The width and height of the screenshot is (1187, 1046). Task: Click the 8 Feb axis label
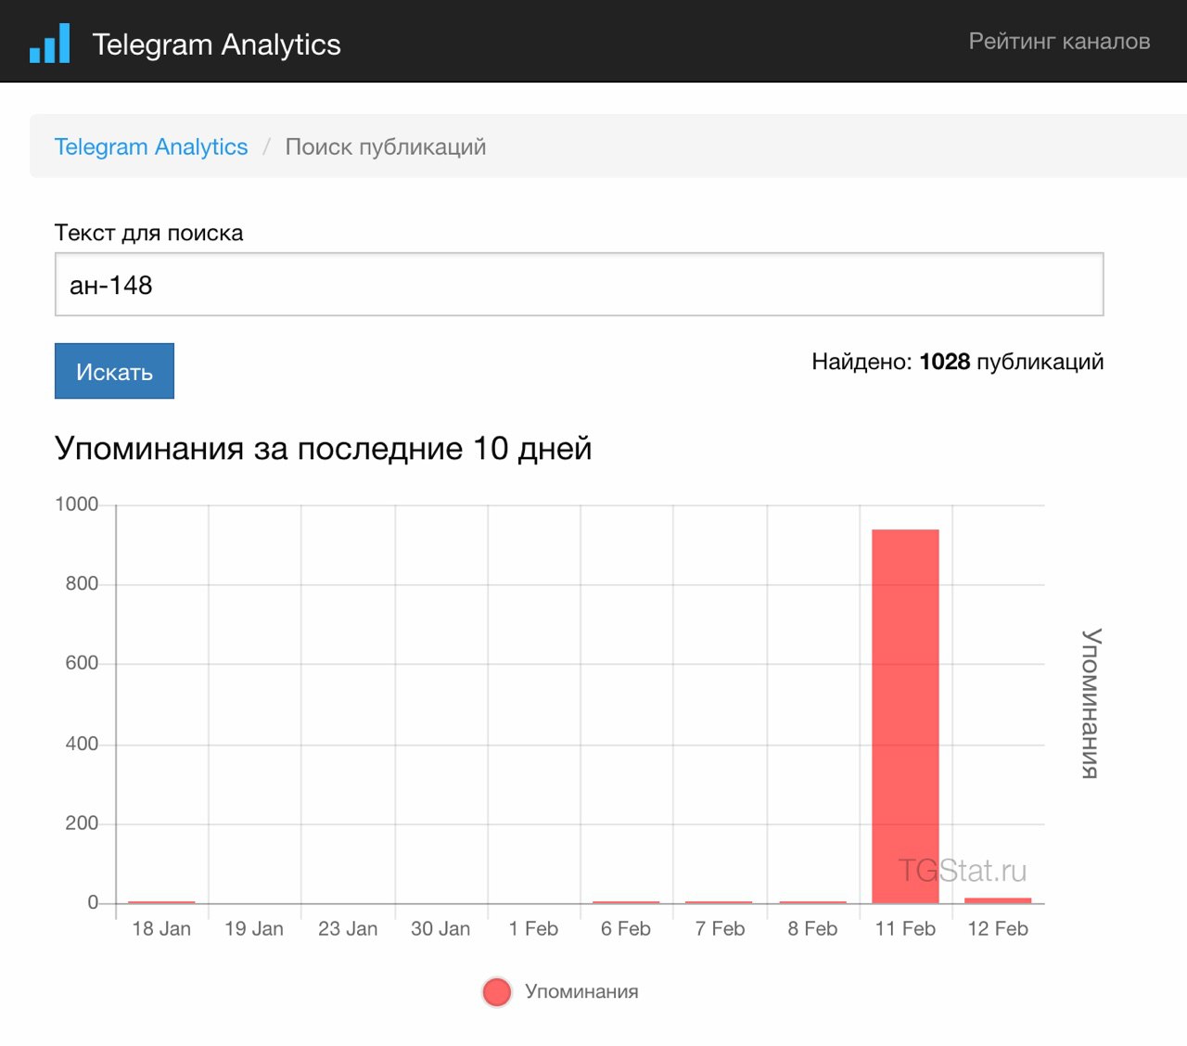point(812,929)
